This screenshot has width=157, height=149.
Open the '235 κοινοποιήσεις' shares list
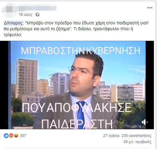pos(137,136)
